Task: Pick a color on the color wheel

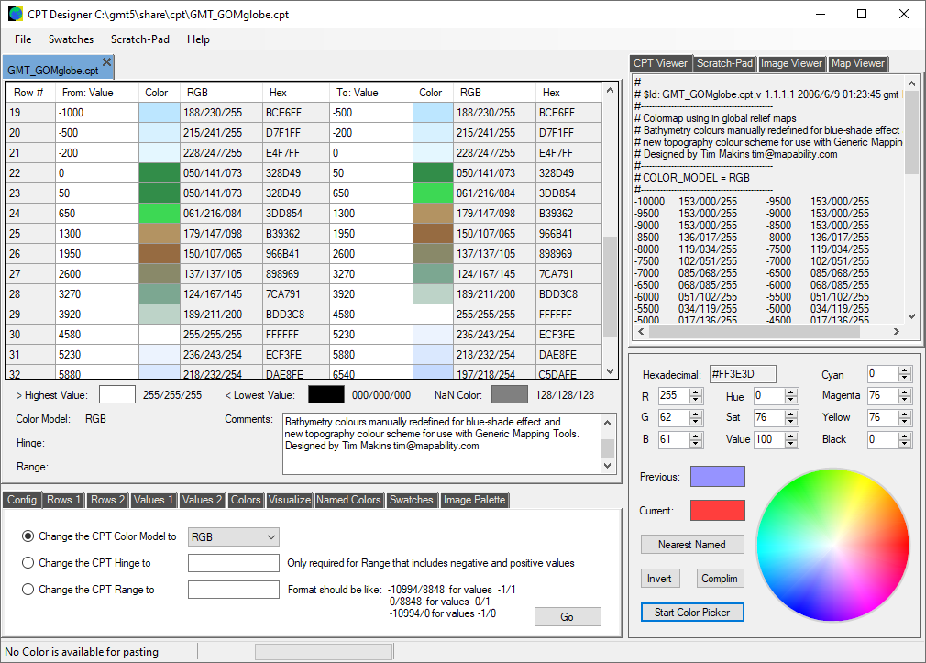Action: coord(832,545)
